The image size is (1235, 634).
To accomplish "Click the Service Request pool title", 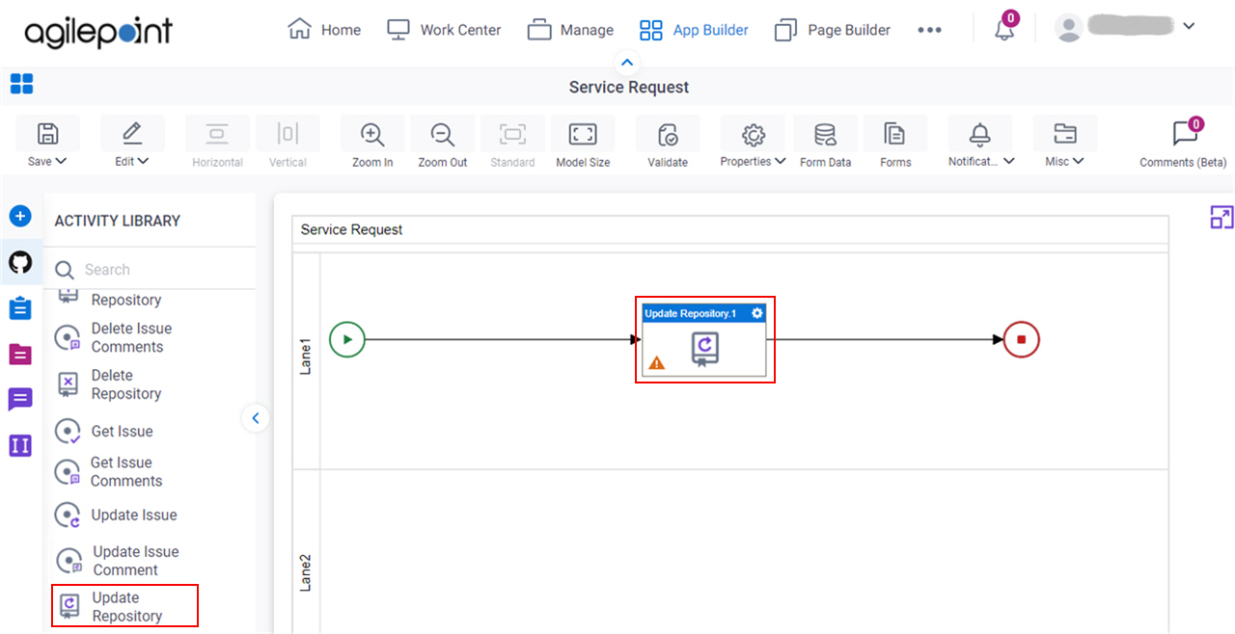I will [351, 229].
